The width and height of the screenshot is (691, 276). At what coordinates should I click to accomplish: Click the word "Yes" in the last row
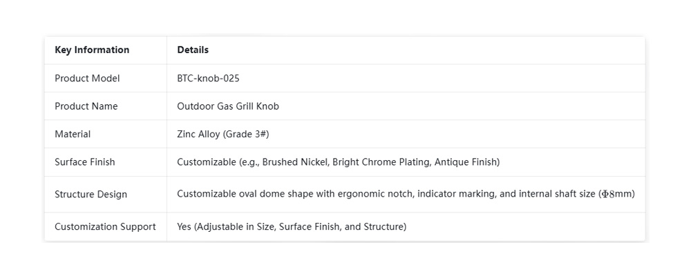(x=184, y=226)
